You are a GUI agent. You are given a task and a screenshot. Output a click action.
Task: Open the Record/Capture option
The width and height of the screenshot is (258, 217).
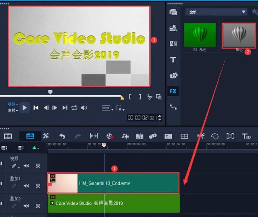tap(110, 136)
